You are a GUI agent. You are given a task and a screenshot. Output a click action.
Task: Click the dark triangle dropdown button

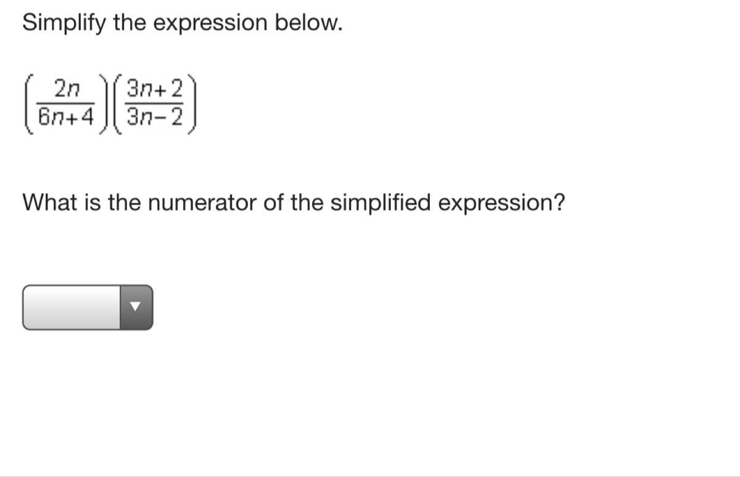tap(136, 307)
